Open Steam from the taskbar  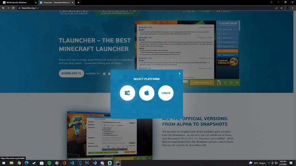point(34,163)
